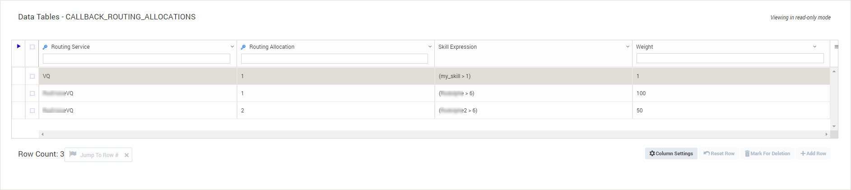Select the checkbox for the weight 50 row
The image size is (851, 190).
point(32,111)
